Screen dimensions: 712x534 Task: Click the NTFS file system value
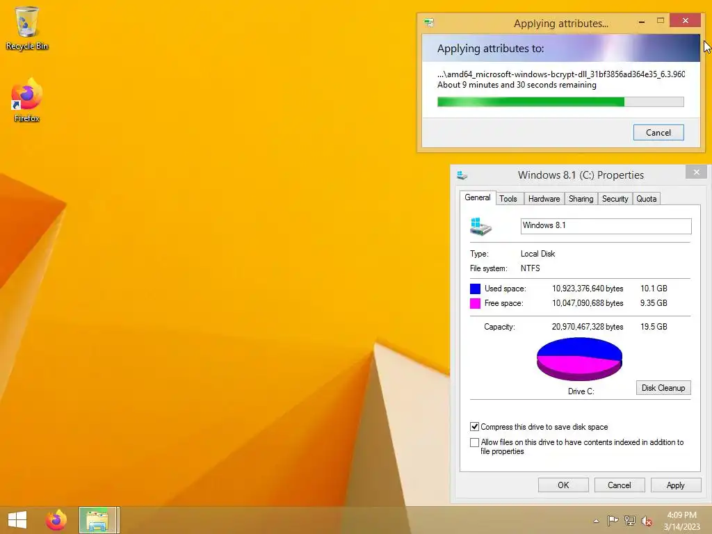click(531, 268)
